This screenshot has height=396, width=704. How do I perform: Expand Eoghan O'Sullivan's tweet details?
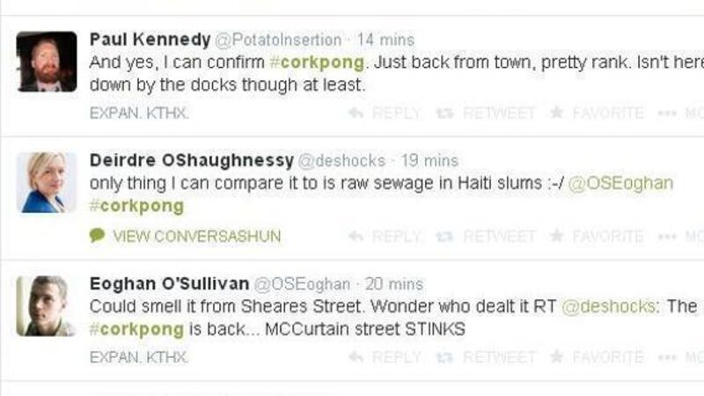point(139,357)
